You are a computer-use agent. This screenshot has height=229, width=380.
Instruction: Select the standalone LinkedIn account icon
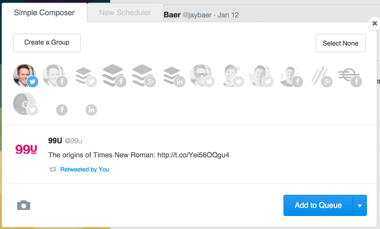[91, 110]
